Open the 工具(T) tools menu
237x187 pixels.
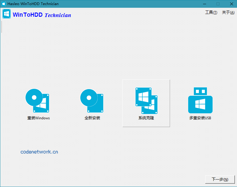click(x=211, y=13)
